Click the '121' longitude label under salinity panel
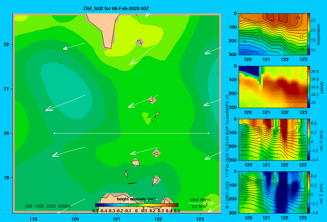 (x=266, y=112)
